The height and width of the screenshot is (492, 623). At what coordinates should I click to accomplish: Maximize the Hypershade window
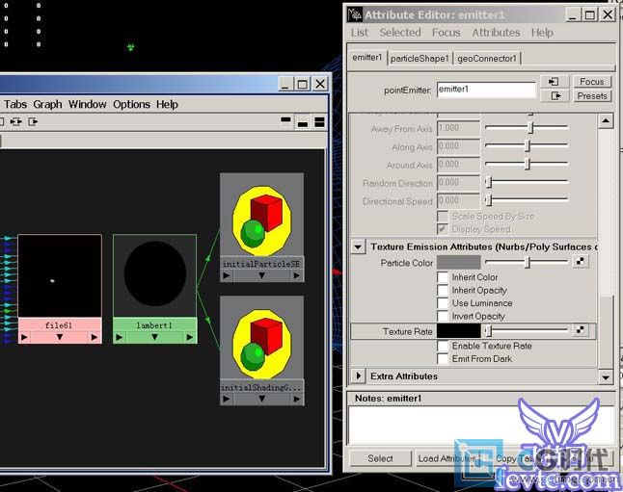click(x=303, y=84)
